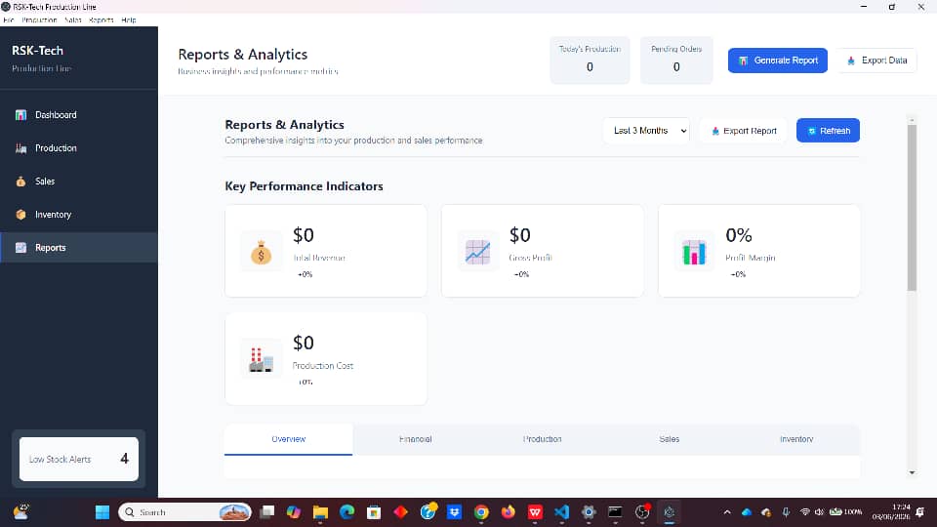Open Microsoft Edge from the taskbar
This screenshot has width=937, height=527.
point(347,512)
